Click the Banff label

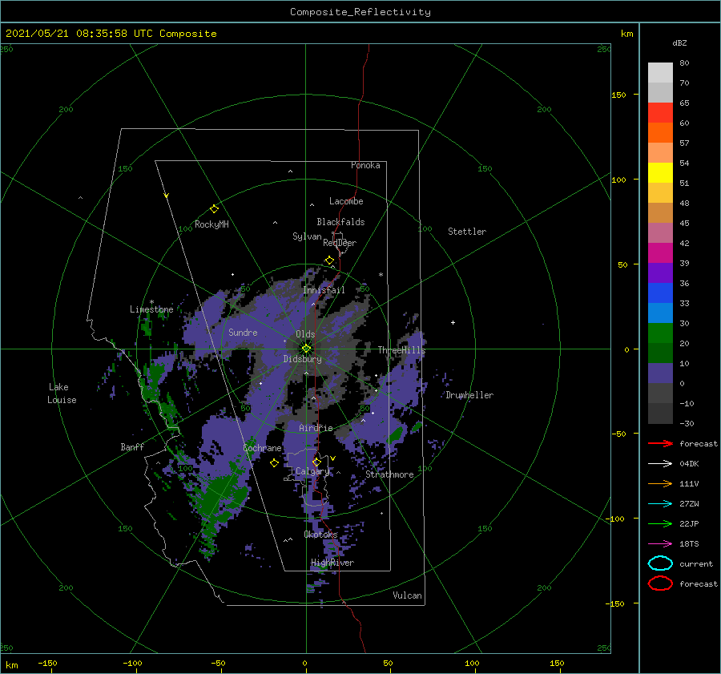[132, 446]
